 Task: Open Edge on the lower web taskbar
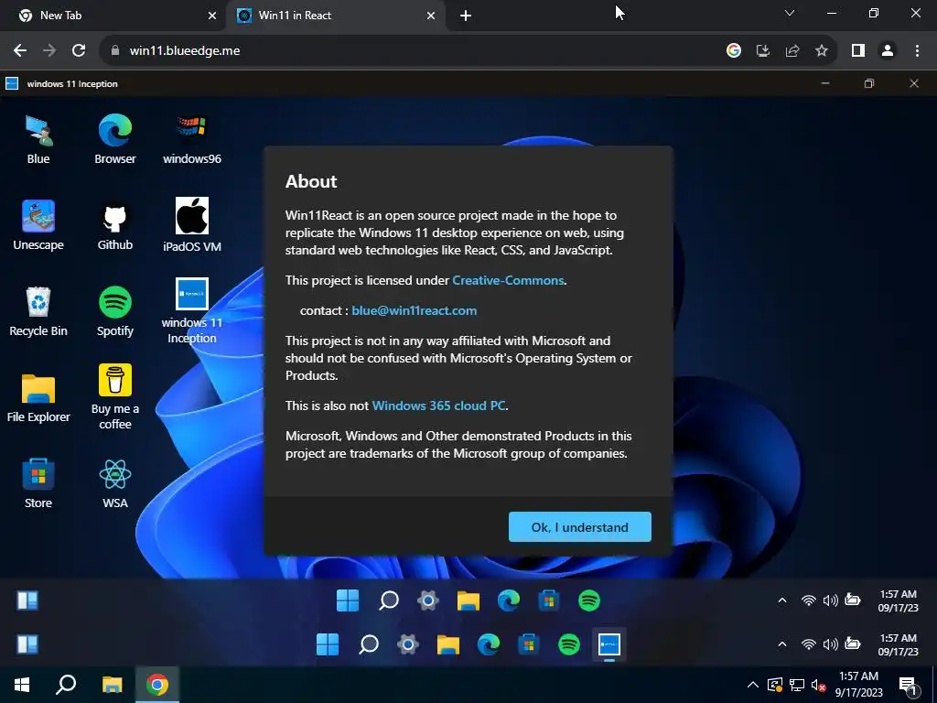pos(489,644)
